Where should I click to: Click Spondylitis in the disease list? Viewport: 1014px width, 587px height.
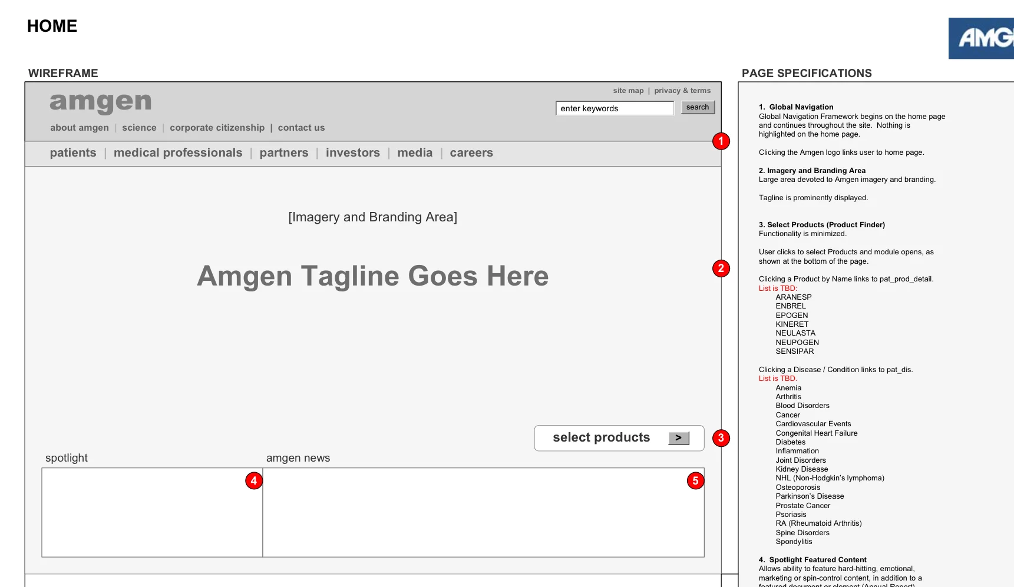pyautogui.click(x=794, y=542)
